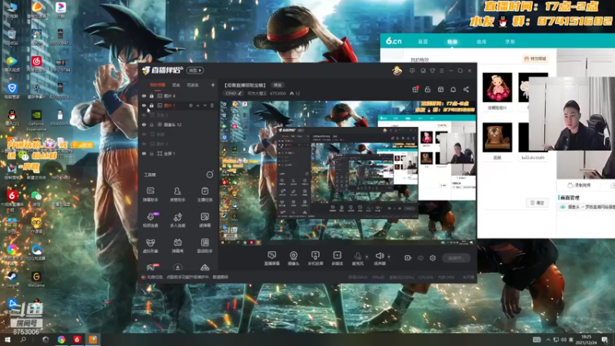This screenshot has width=615, height=346.
Task: Toggle visibility of layer 全屏 1
Action: pos(144,154)
